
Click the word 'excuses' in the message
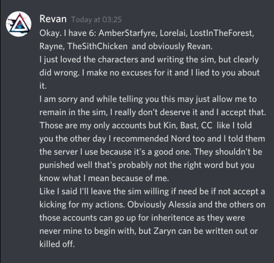[136, 72]
